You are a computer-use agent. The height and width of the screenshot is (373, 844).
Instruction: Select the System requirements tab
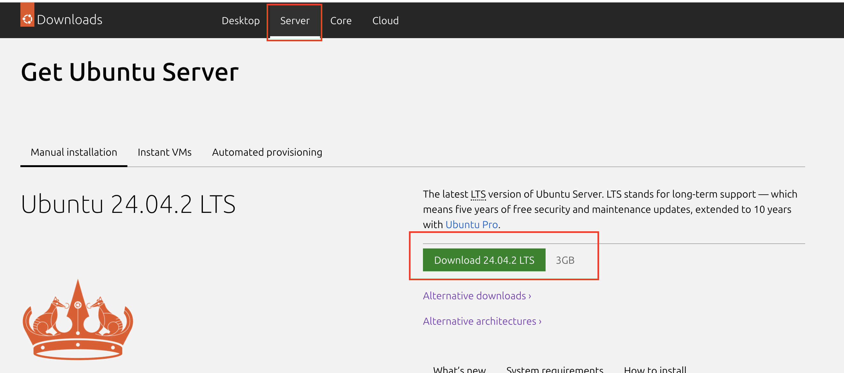pos(554,370)
